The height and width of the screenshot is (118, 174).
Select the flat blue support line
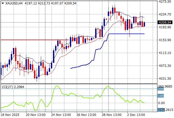tap(127, 34)
